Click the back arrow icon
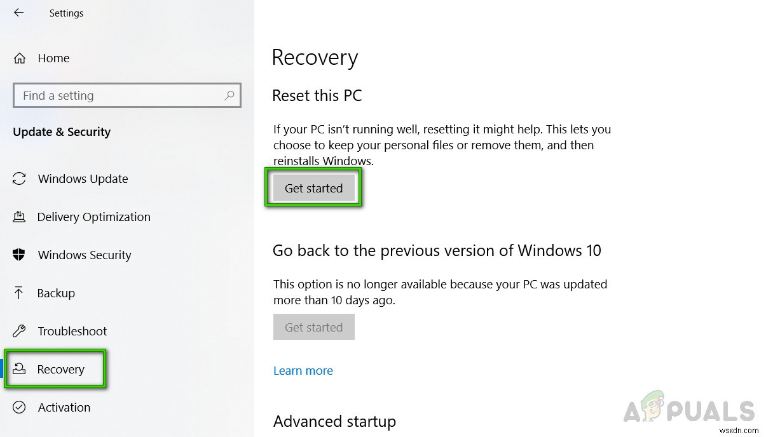 [x=18, y=13]
